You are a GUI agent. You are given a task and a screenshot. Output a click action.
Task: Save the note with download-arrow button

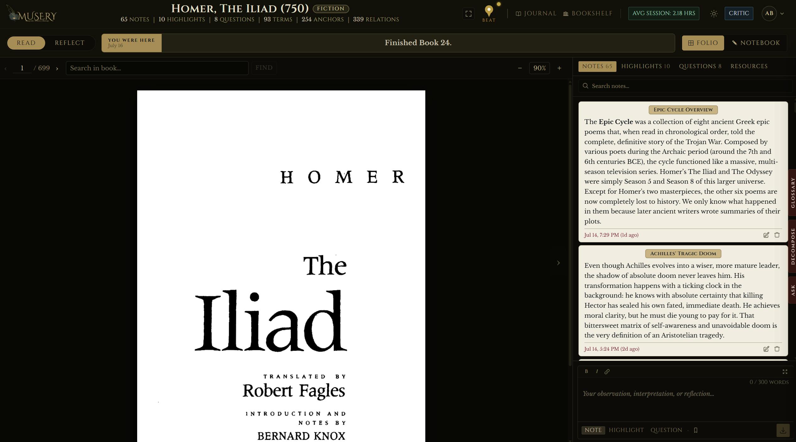pyautogui.click(x=783, y=430)
